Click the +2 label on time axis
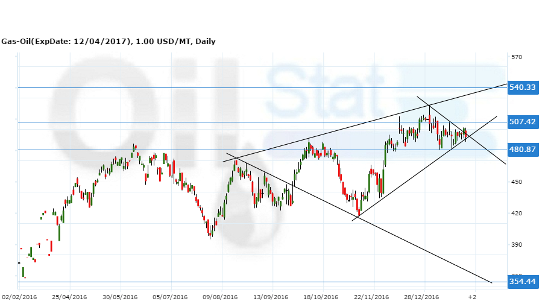The image size is (548, 307). (472, 297)
